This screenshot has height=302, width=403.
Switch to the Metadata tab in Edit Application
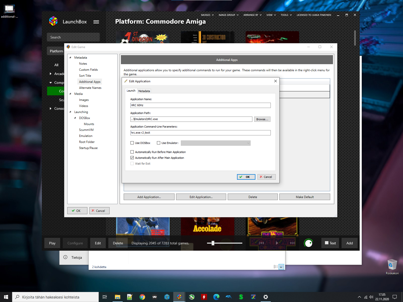(144, 91)
